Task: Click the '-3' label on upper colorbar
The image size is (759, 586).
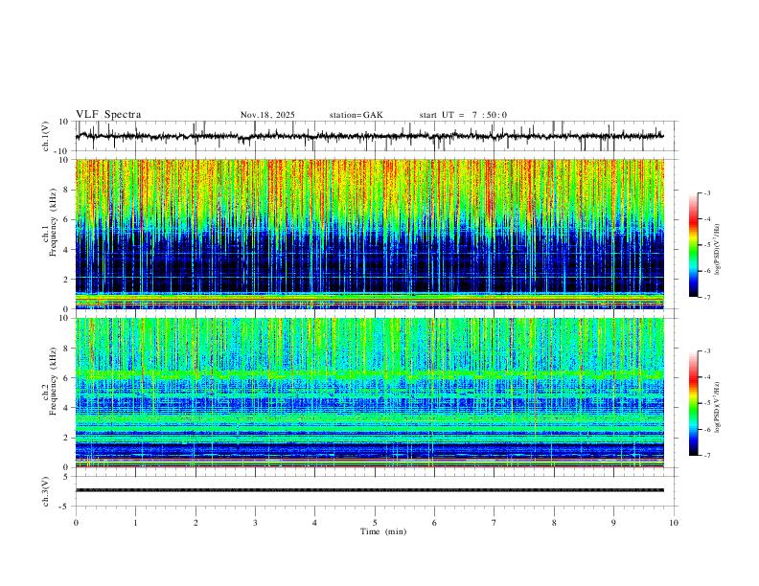Action: pos(707,192)
